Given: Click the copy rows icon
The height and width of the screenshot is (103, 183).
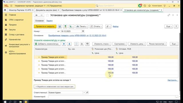Looking at the screenshot, I should click(x=76, y=44).
